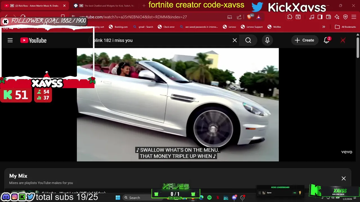Open Spotify from the taskbar
The image size is (360, 202).
pyautogui.click(x=210, y=198)
